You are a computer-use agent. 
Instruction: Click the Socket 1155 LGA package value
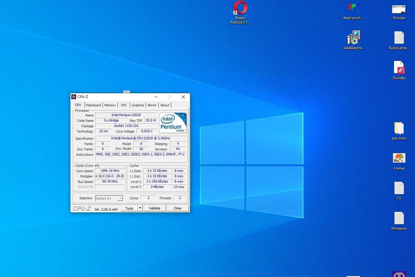point(126,126)
